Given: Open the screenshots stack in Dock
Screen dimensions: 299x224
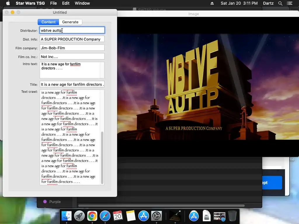Looking at the screenshot, I should (219, 217).
